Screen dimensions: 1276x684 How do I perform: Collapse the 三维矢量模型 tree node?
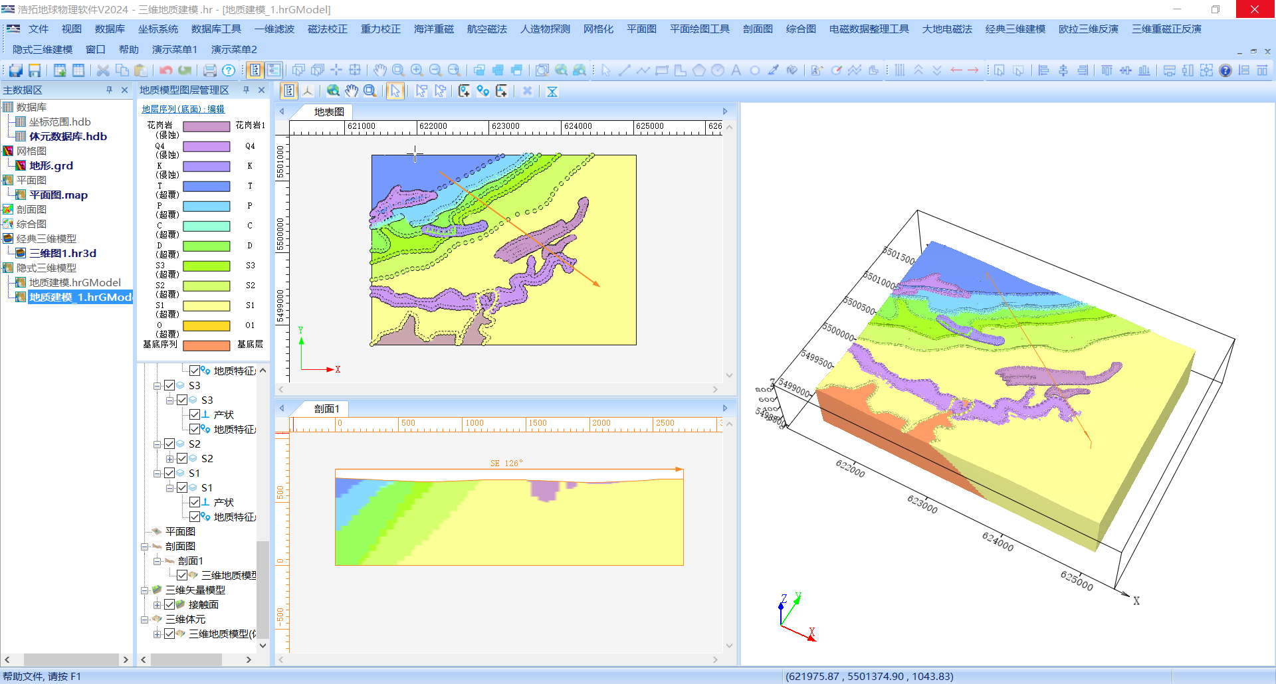pyautogui.click(x=144, y=590)
